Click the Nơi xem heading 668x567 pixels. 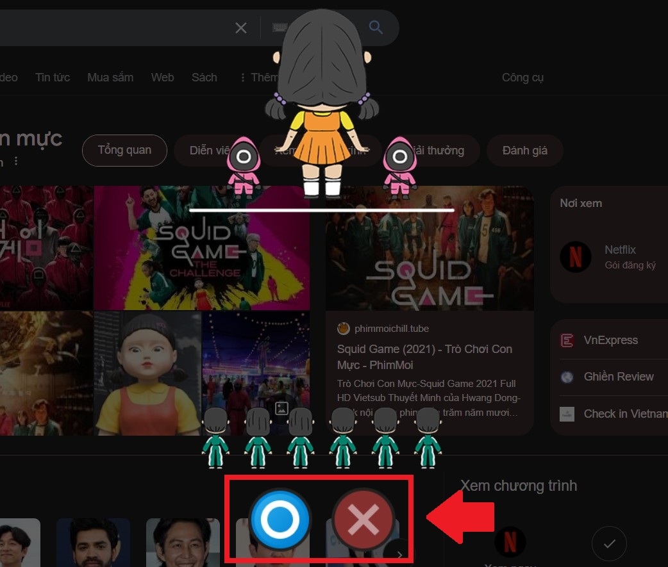coord(581,204)
